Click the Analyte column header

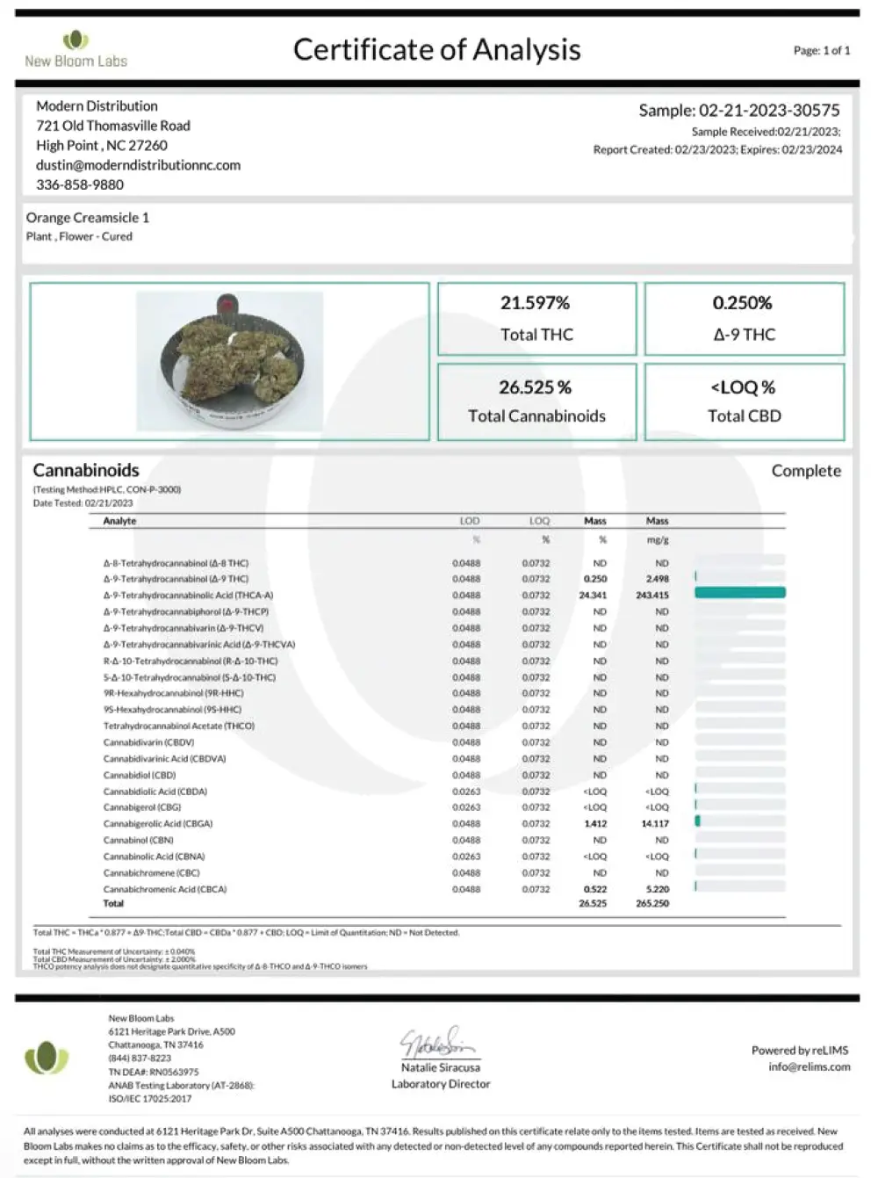coord(119,521)
